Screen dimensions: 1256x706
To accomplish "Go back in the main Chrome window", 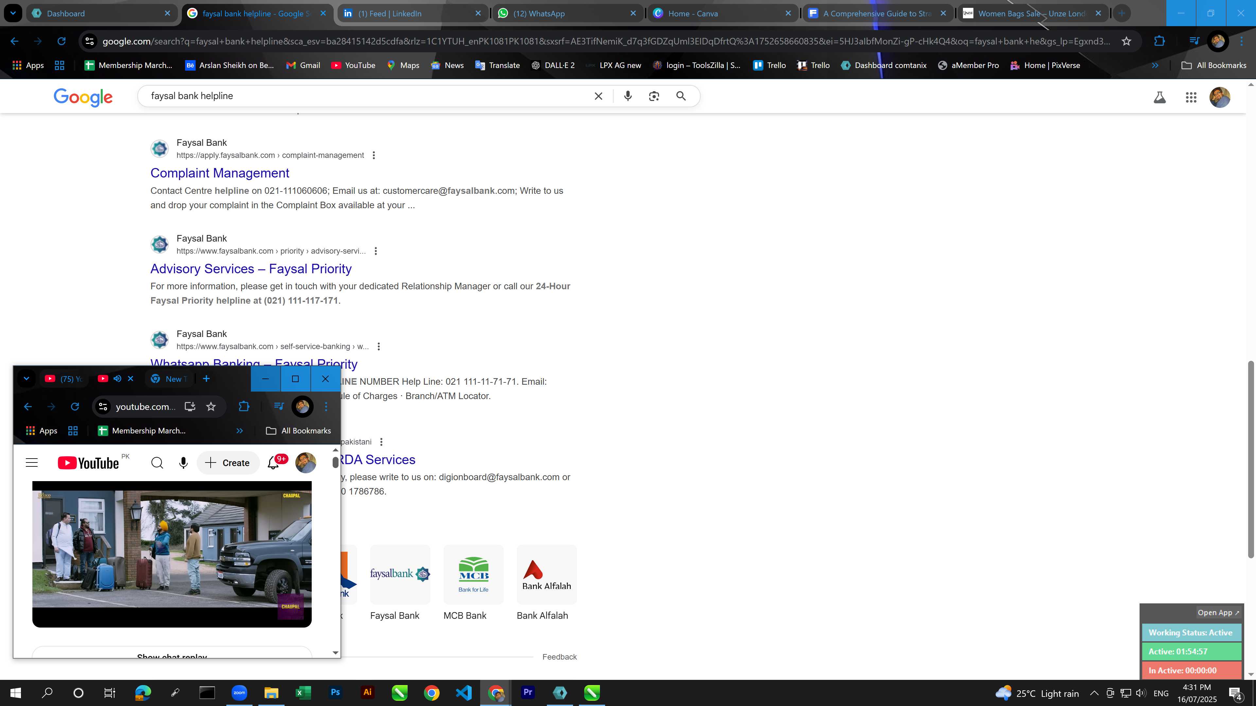I will pyautogui.click(x=15, y=42).
